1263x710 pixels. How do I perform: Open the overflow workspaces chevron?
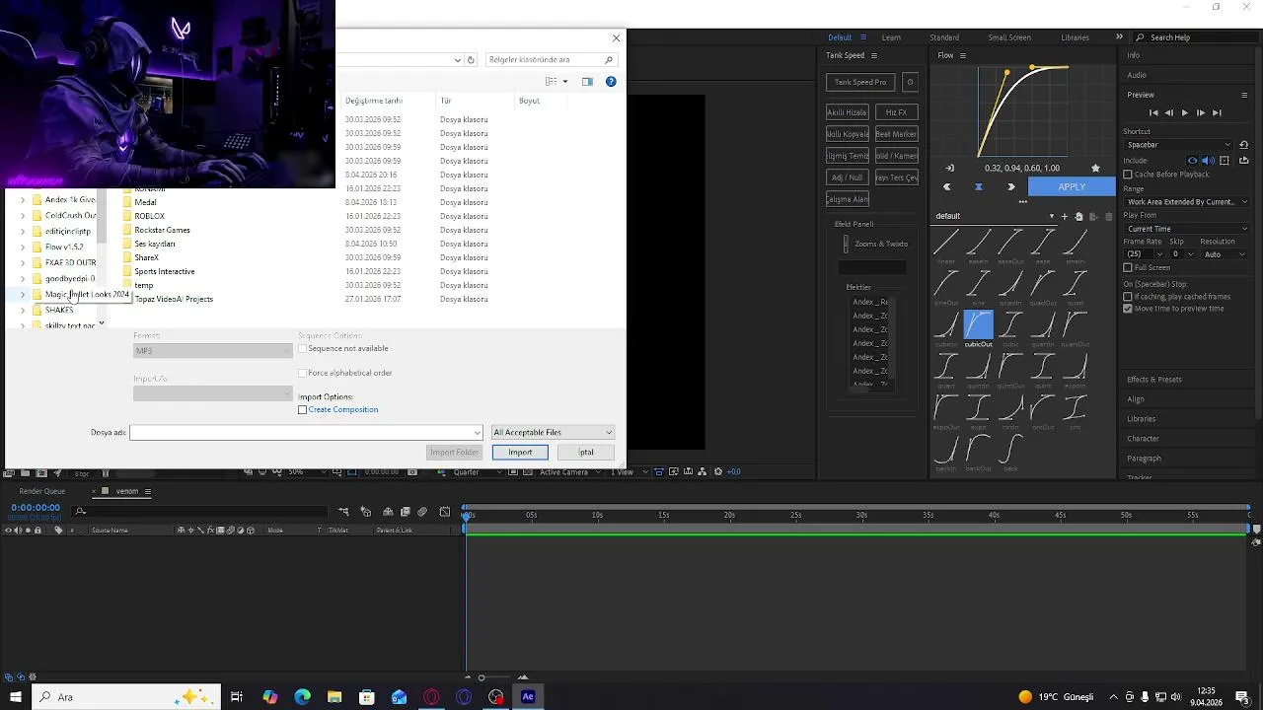click(x=1119, y=37)
